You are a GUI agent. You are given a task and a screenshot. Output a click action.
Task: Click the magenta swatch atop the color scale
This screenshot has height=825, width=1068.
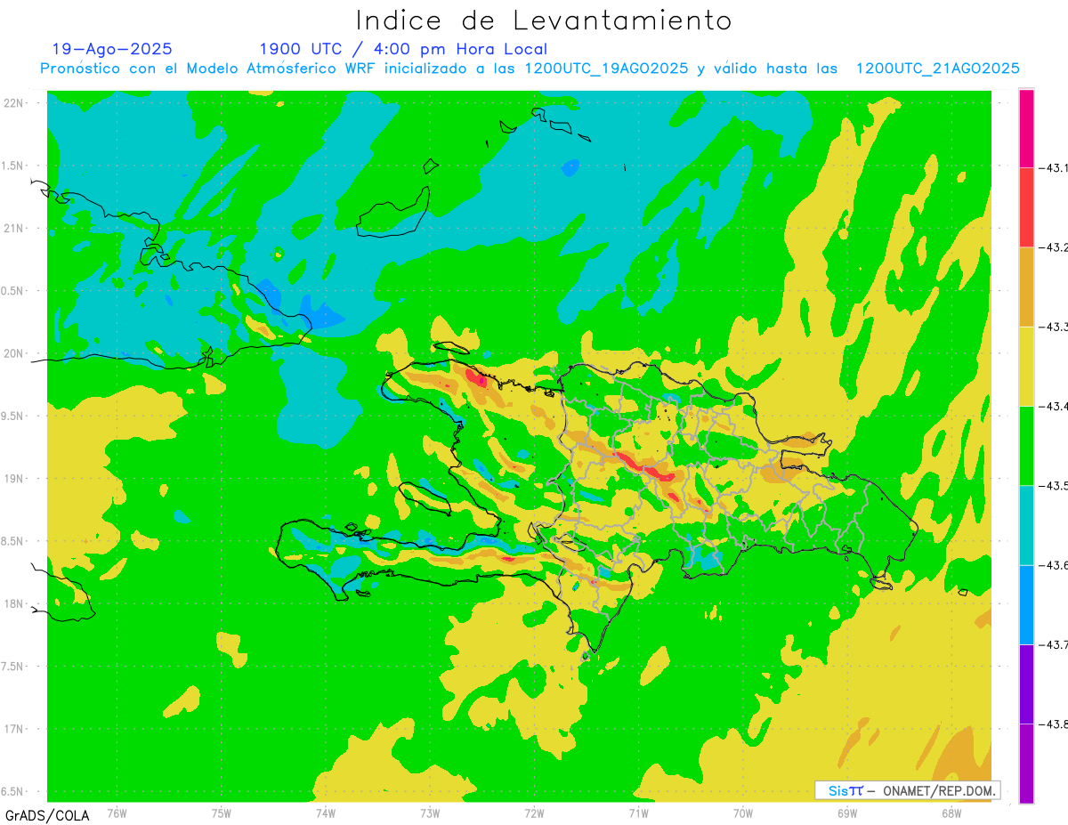click(x=1026, y=128)
